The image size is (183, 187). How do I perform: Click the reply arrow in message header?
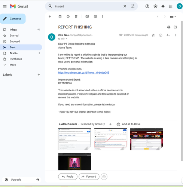(168, 35)
